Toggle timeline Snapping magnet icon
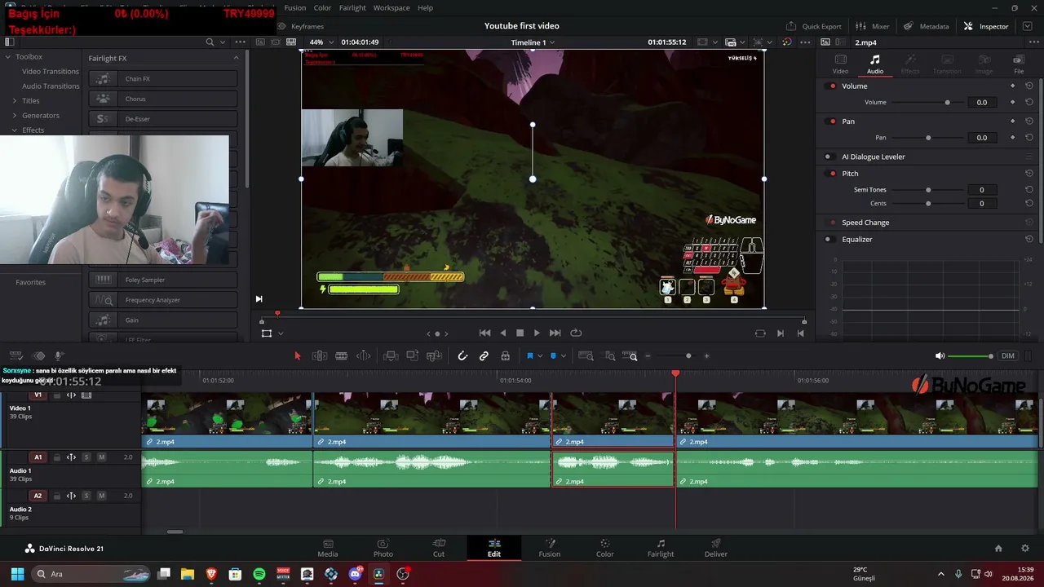Screen dimensions: 1044x587 [462, 355]
